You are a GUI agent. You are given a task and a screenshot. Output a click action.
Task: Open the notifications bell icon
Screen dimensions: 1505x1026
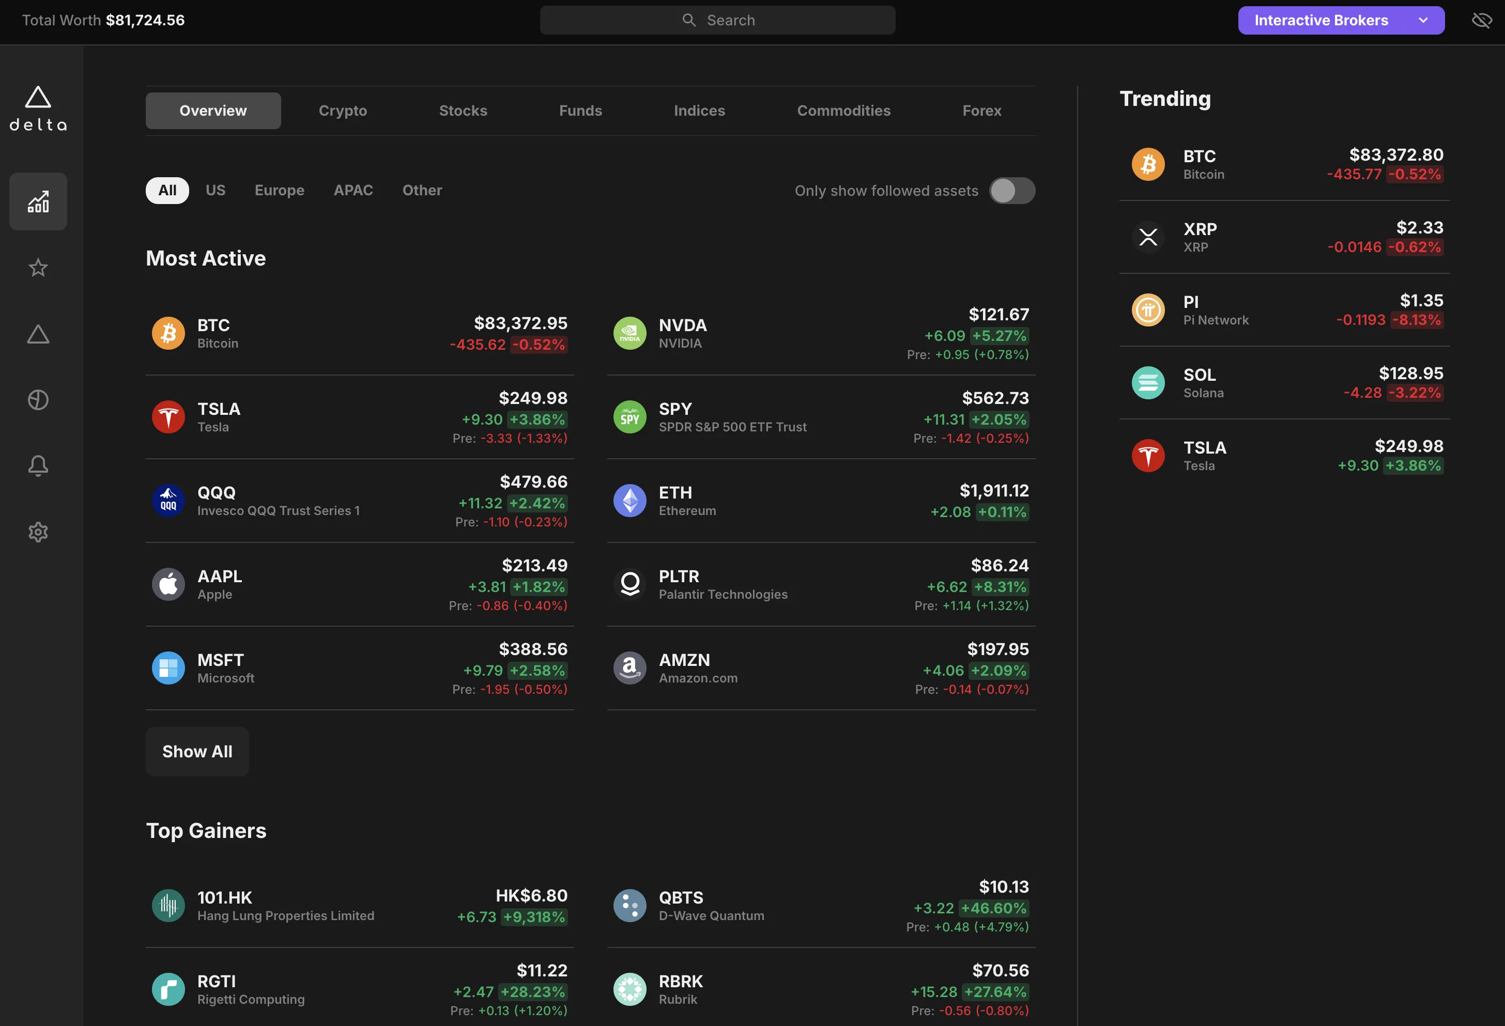[38, 465]
